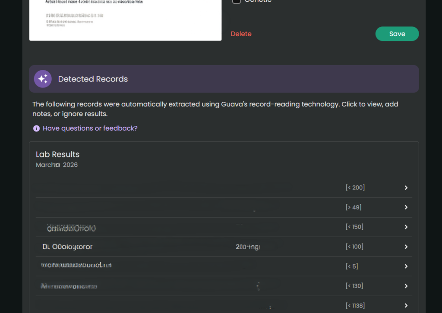The image size is (442, 313).
Task: Expand the lab result row with [< 5]
Action: pyautogui.click(x=224, y=266)
